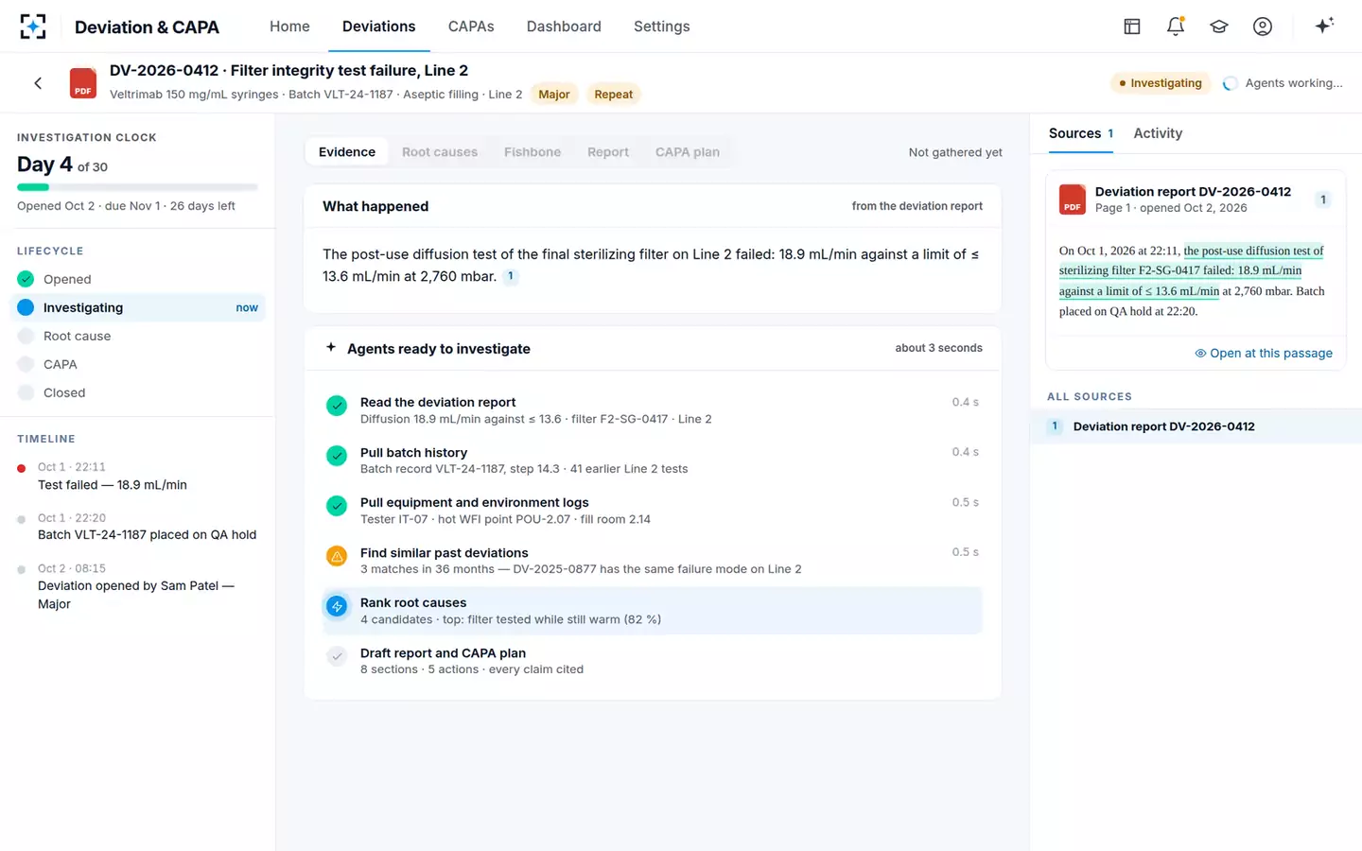Click the green check beside Pull batch history
Image resolution: width=1362 pixels, height=851 pixels.
click(337, 456)
